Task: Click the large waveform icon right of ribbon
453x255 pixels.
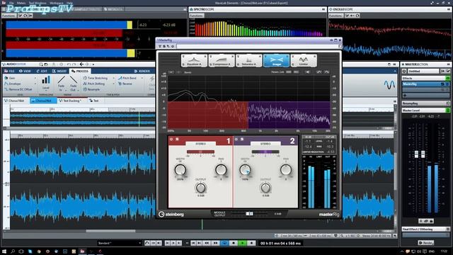Action: click(389, 85)
